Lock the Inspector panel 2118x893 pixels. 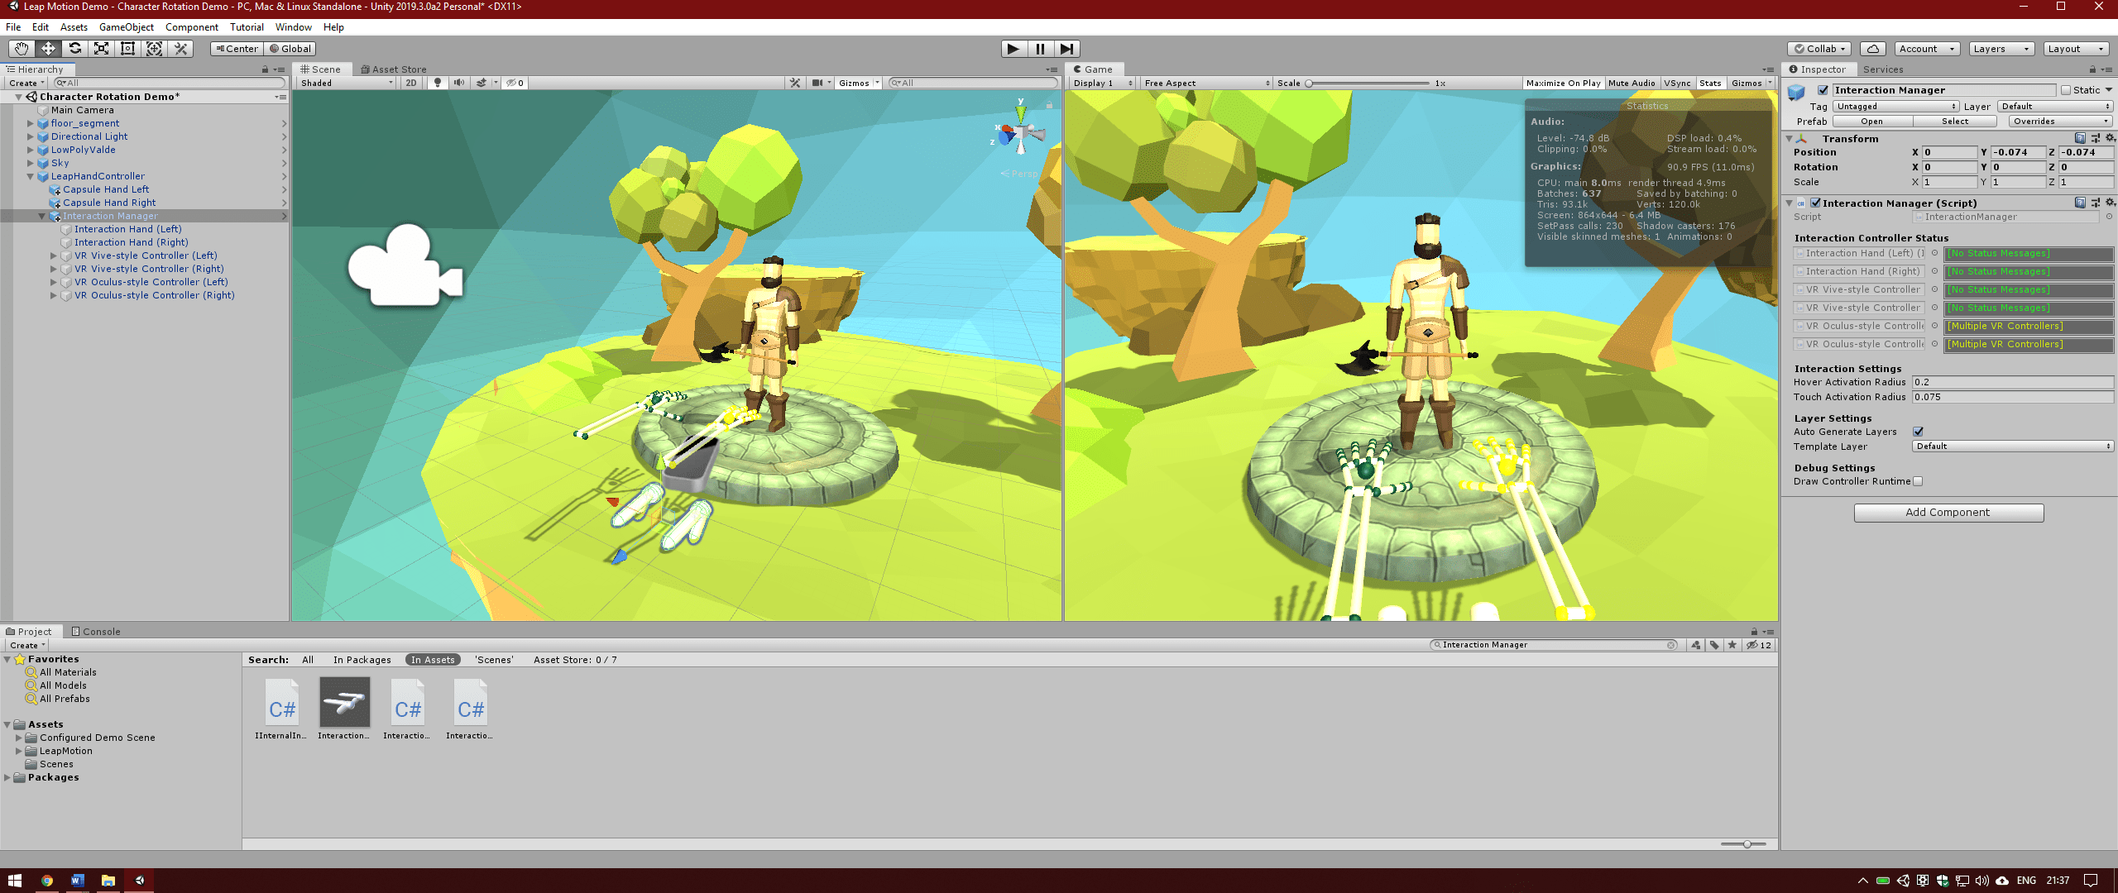[2092, 69]
